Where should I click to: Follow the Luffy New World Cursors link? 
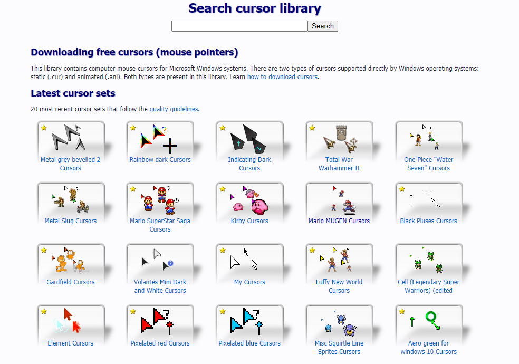(x=339, y=286)
